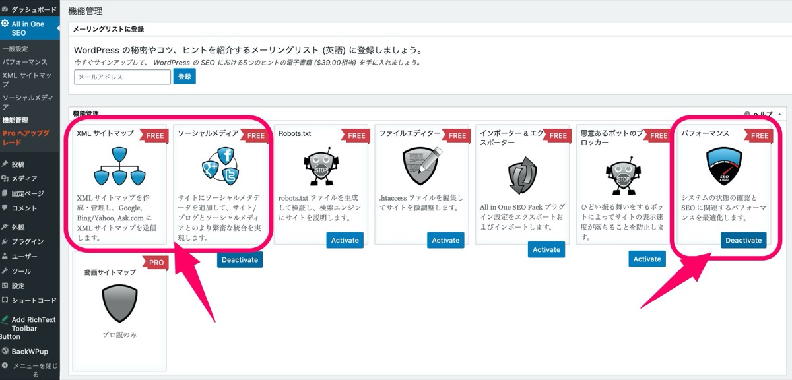
Task: Click the All in One SEO gear icon
Action: tap(5, 24)
